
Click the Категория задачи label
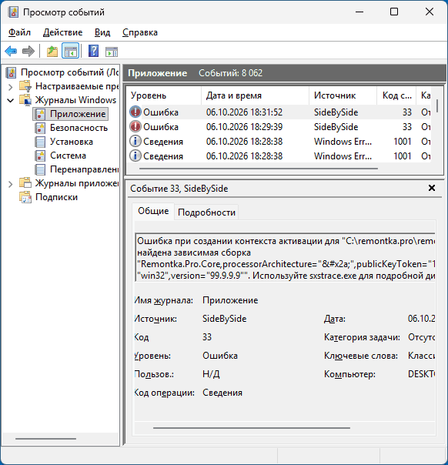pyautogui.click(x=362, y=337)
